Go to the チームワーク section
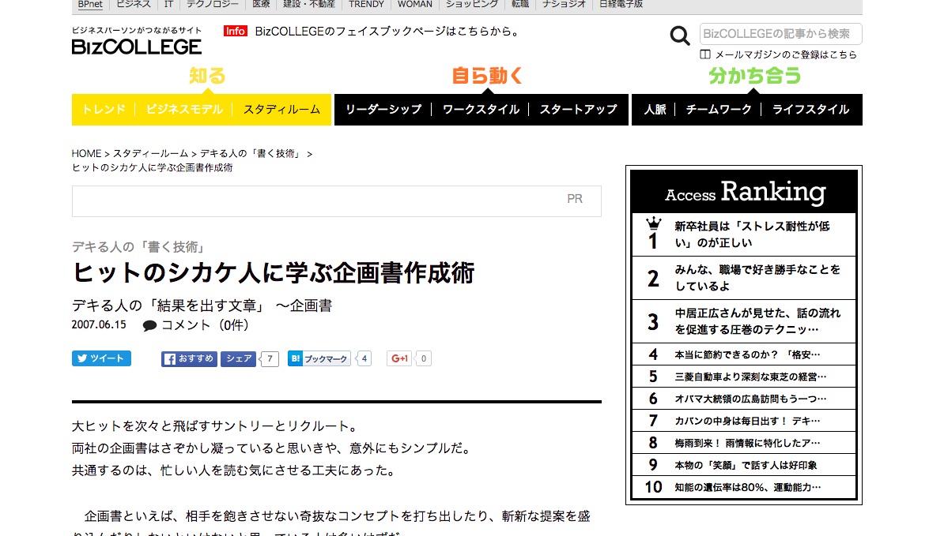This screenshot has width=929, height=536. [718, 110]
